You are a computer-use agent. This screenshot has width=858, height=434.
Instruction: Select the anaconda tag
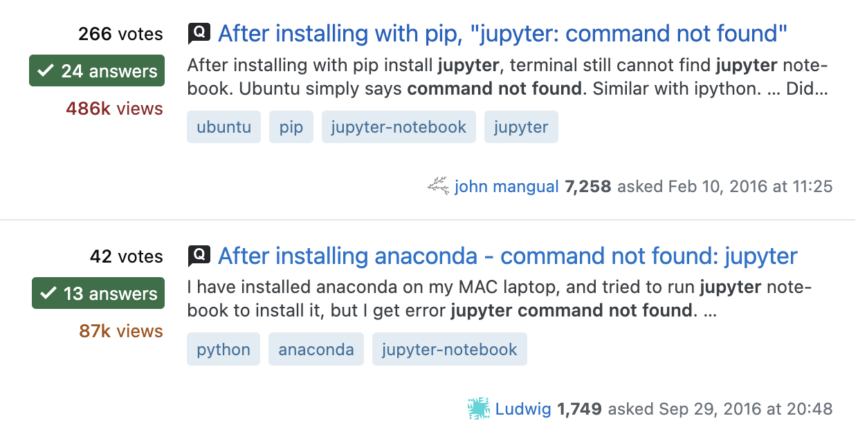tap(316, 349)
